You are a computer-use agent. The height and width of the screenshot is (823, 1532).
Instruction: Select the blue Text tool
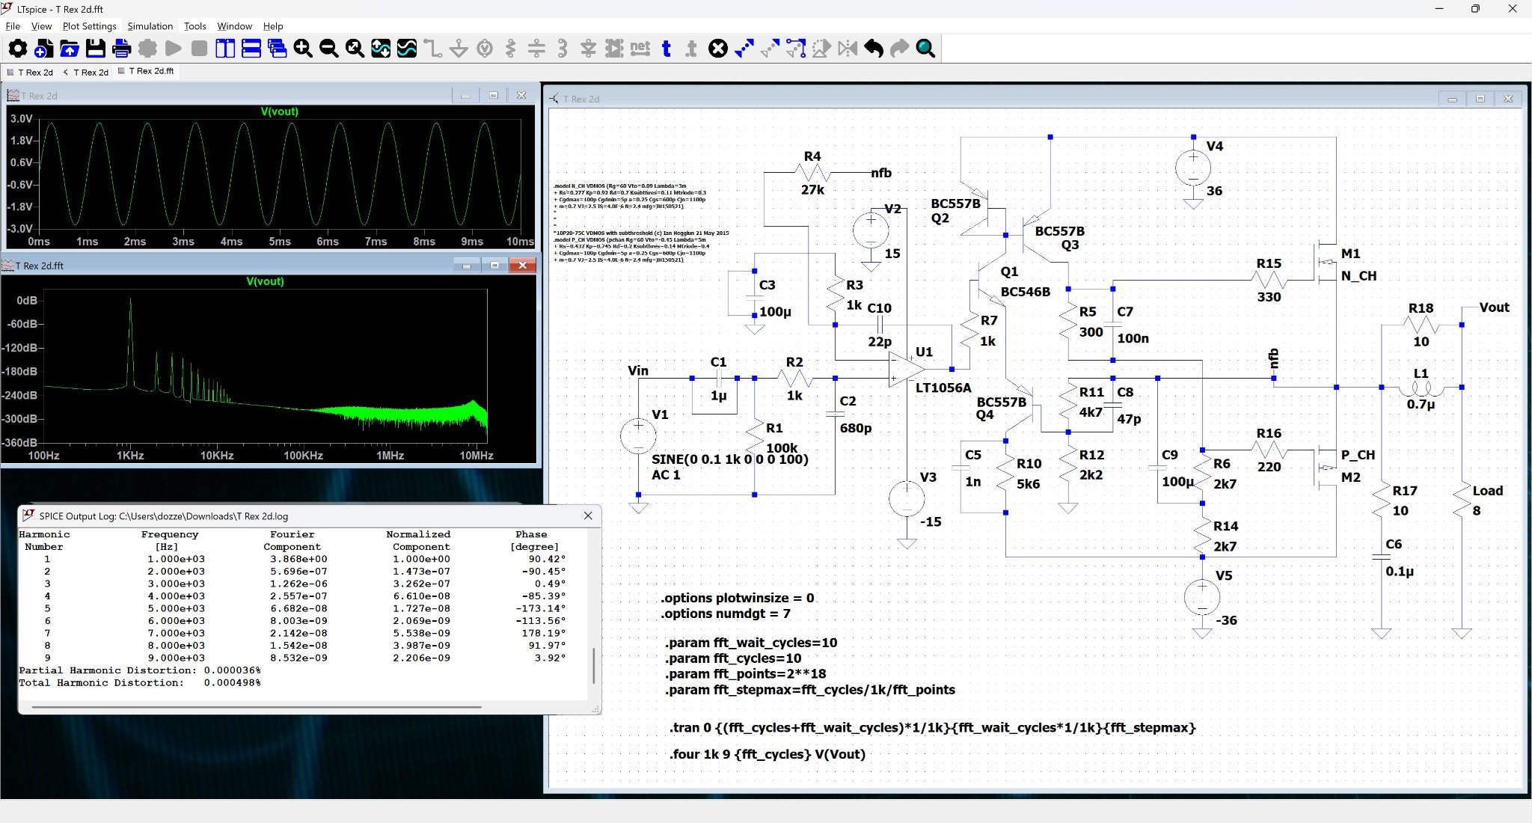[x=667, y=49]
